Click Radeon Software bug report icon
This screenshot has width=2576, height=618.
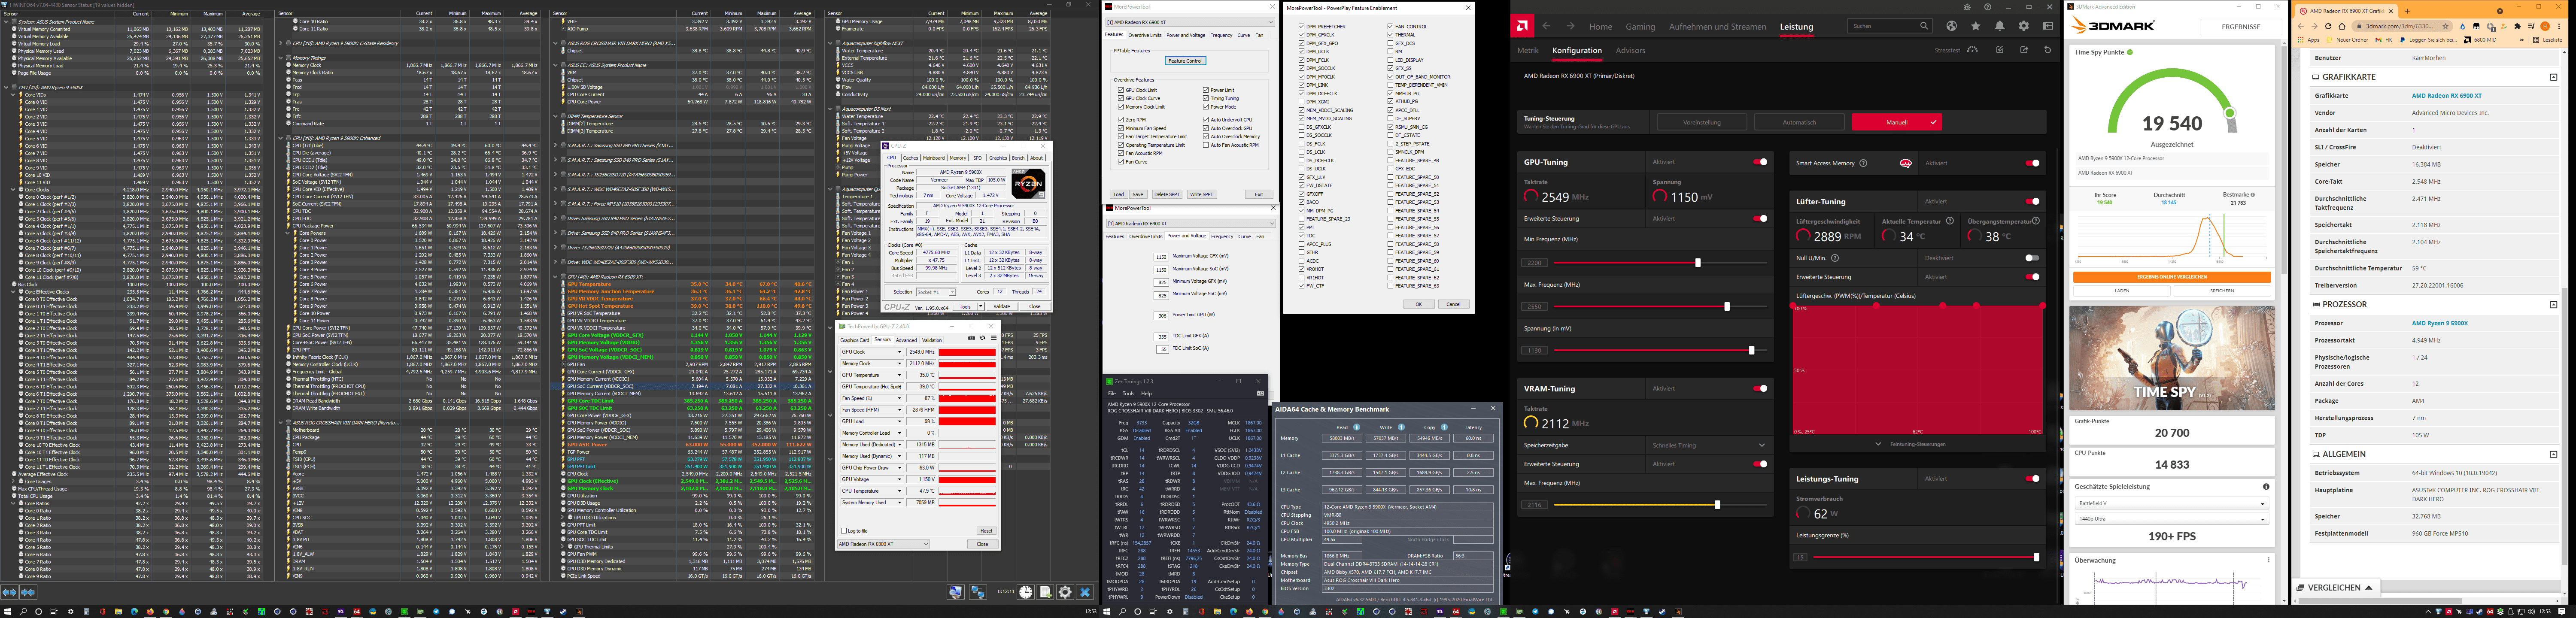tap(1968, 6)
